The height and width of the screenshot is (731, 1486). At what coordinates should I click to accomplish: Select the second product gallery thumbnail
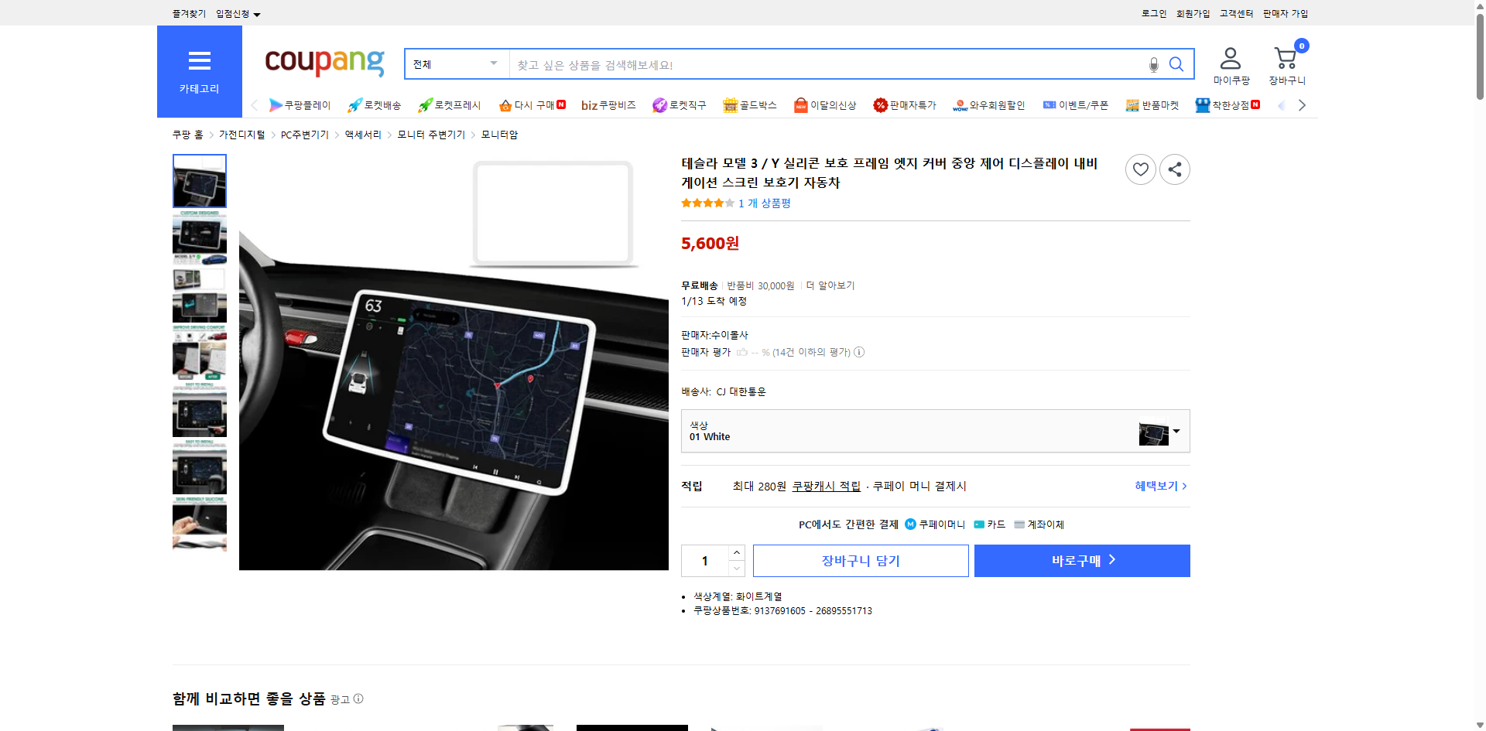[x=199, y=238]
